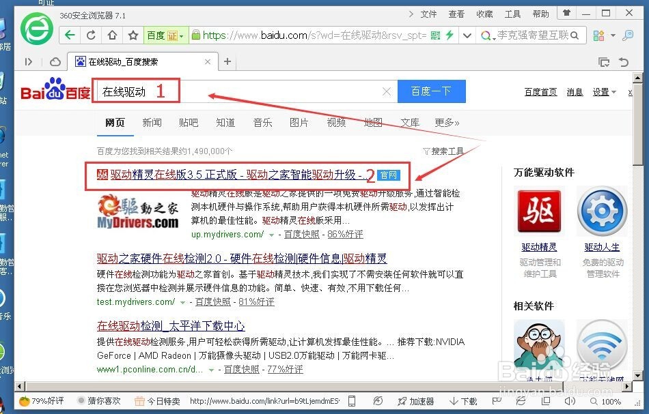This screenshot has height=414, width=649.
Task: Open 今日特卖 in the status bar
Action: (x=158, y=401)
